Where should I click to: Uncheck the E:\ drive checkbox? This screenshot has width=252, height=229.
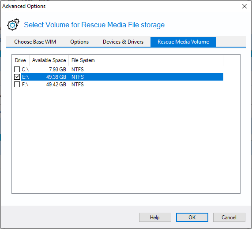tap(17, 77)
